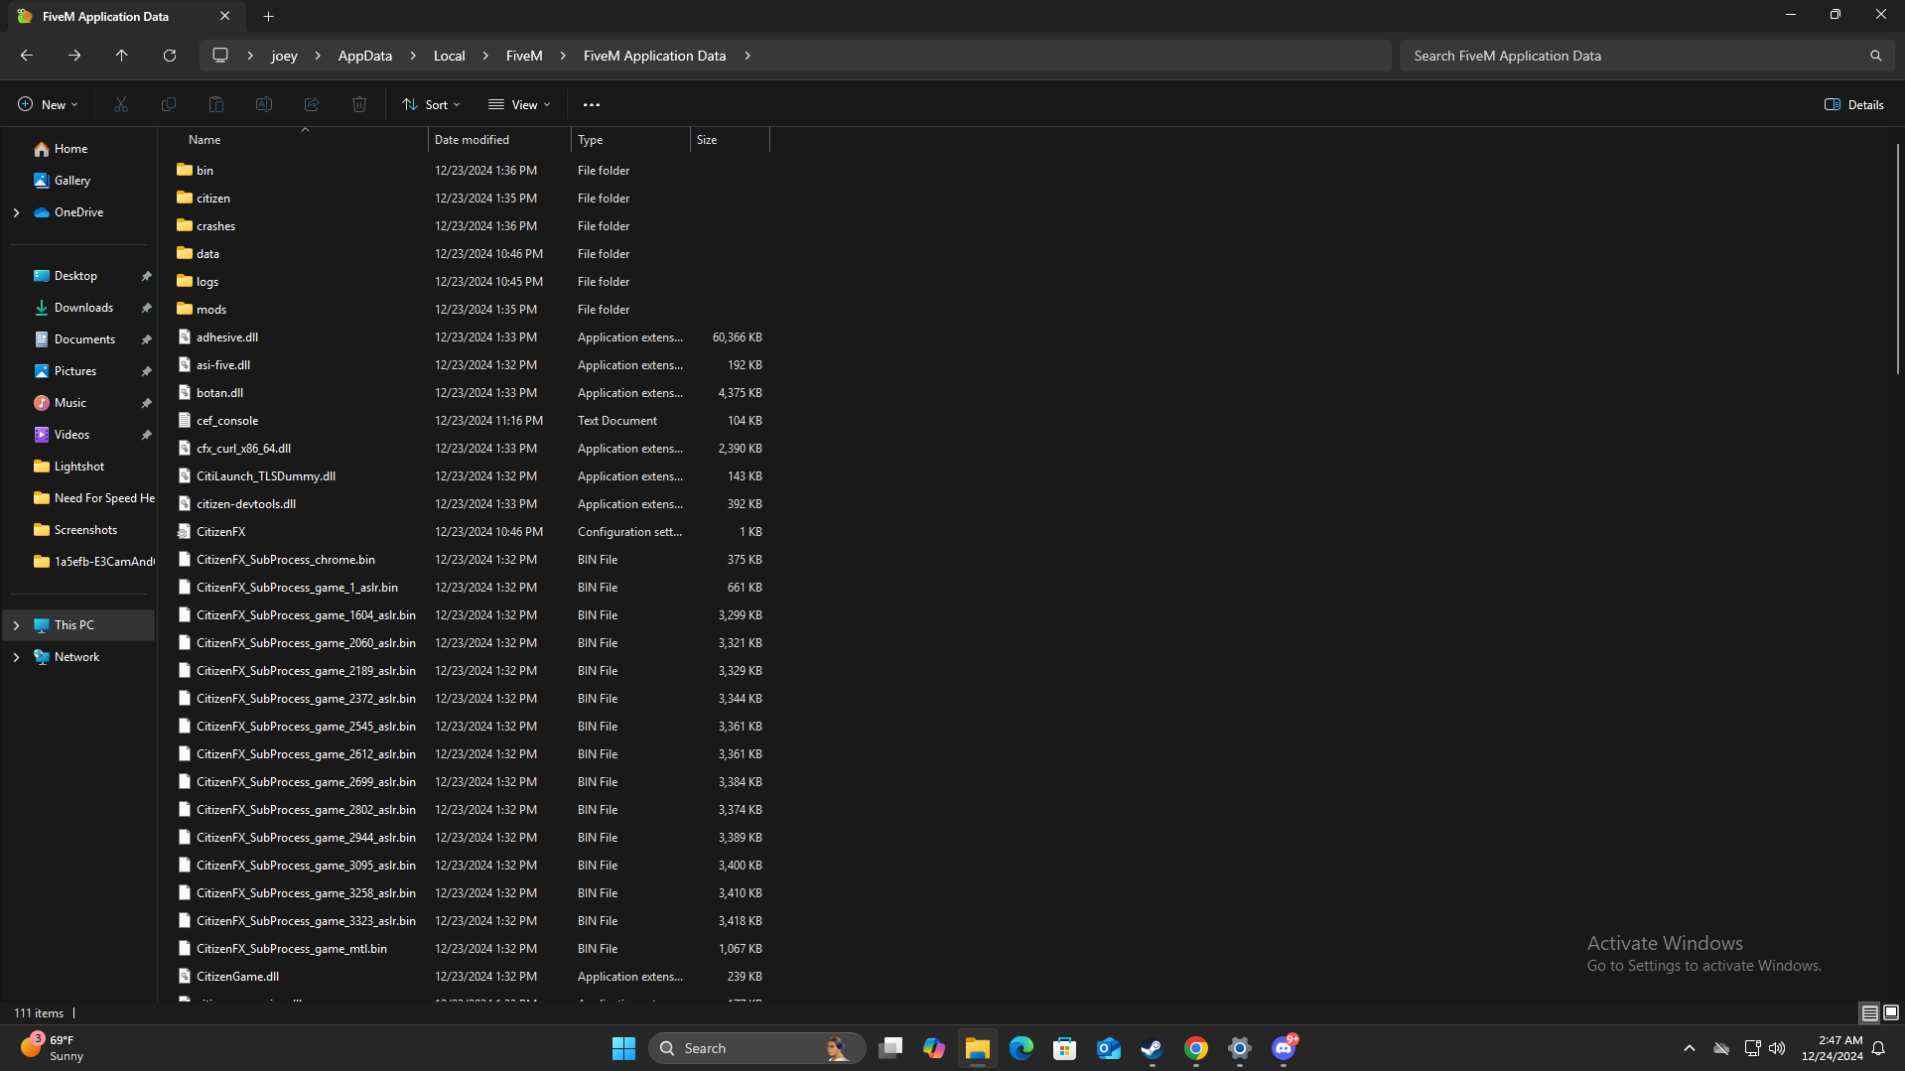Navigate to Local in the address bar
This screenshot has width=1905, height=1071.
449,56
